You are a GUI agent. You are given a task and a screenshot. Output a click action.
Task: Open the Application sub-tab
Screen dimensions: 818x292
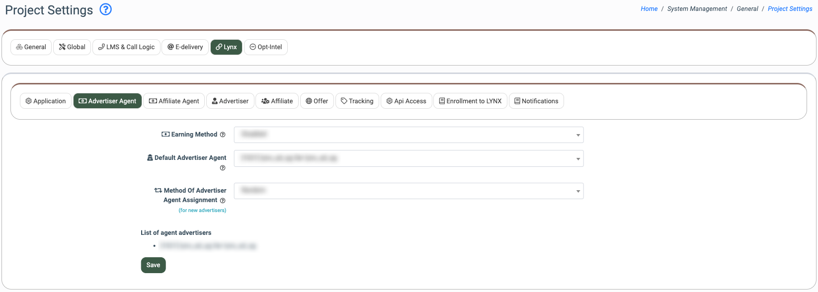click(x=46, y=101)
